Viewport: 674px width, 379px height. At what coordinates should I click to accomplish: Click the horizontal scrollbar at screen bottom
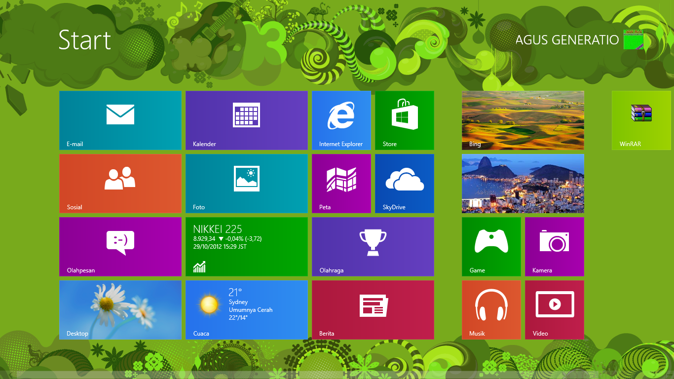click(337, 375)
